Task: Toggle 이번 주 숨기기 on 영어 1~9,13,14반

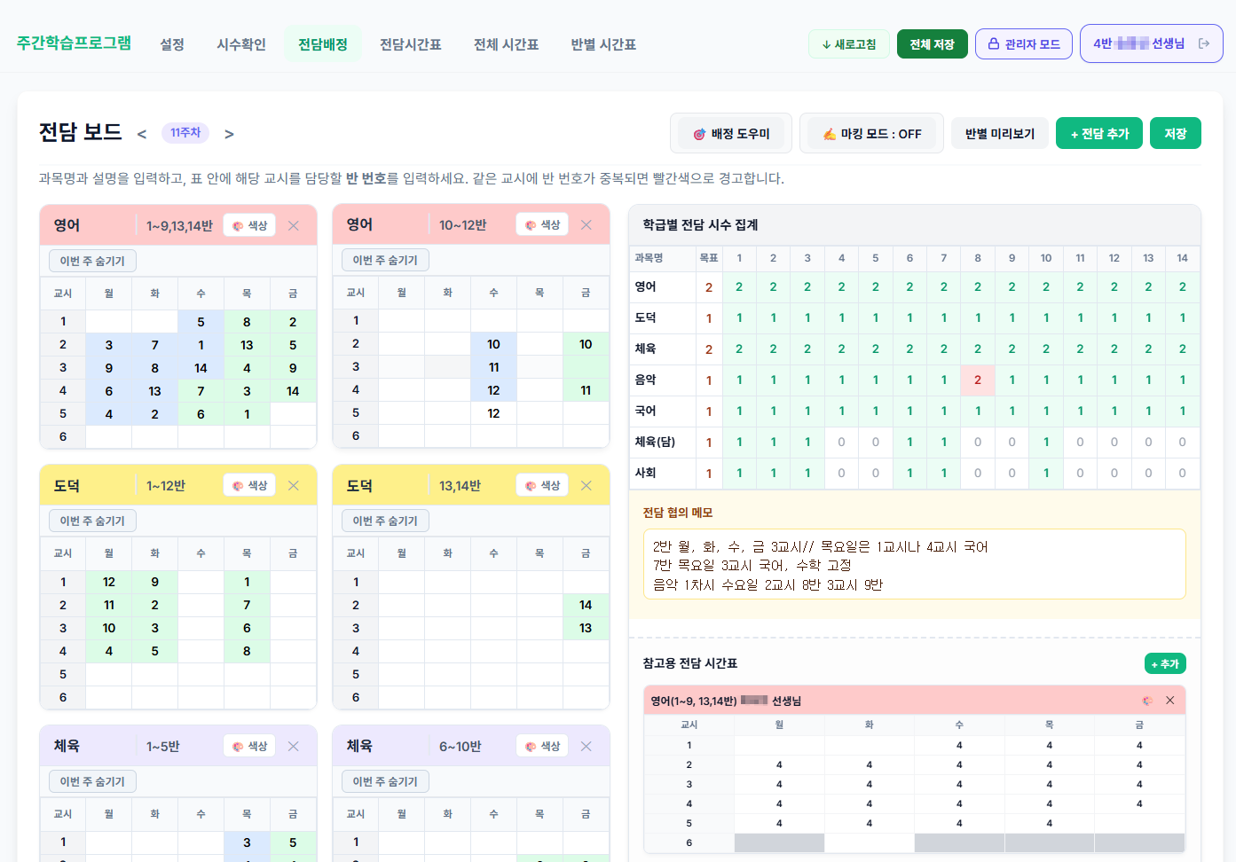Action: [92, 261]
